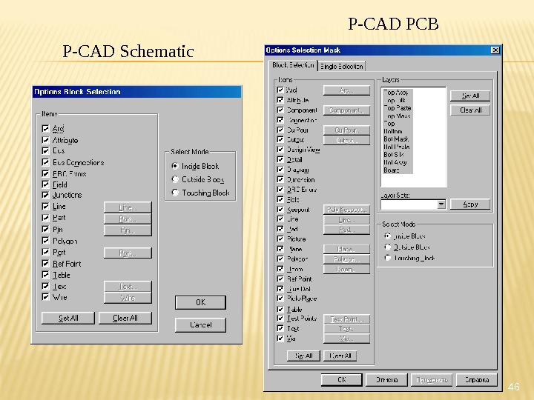Click Port... button in Block Selection dialog

pyautogui.click(x=128, y=253)
